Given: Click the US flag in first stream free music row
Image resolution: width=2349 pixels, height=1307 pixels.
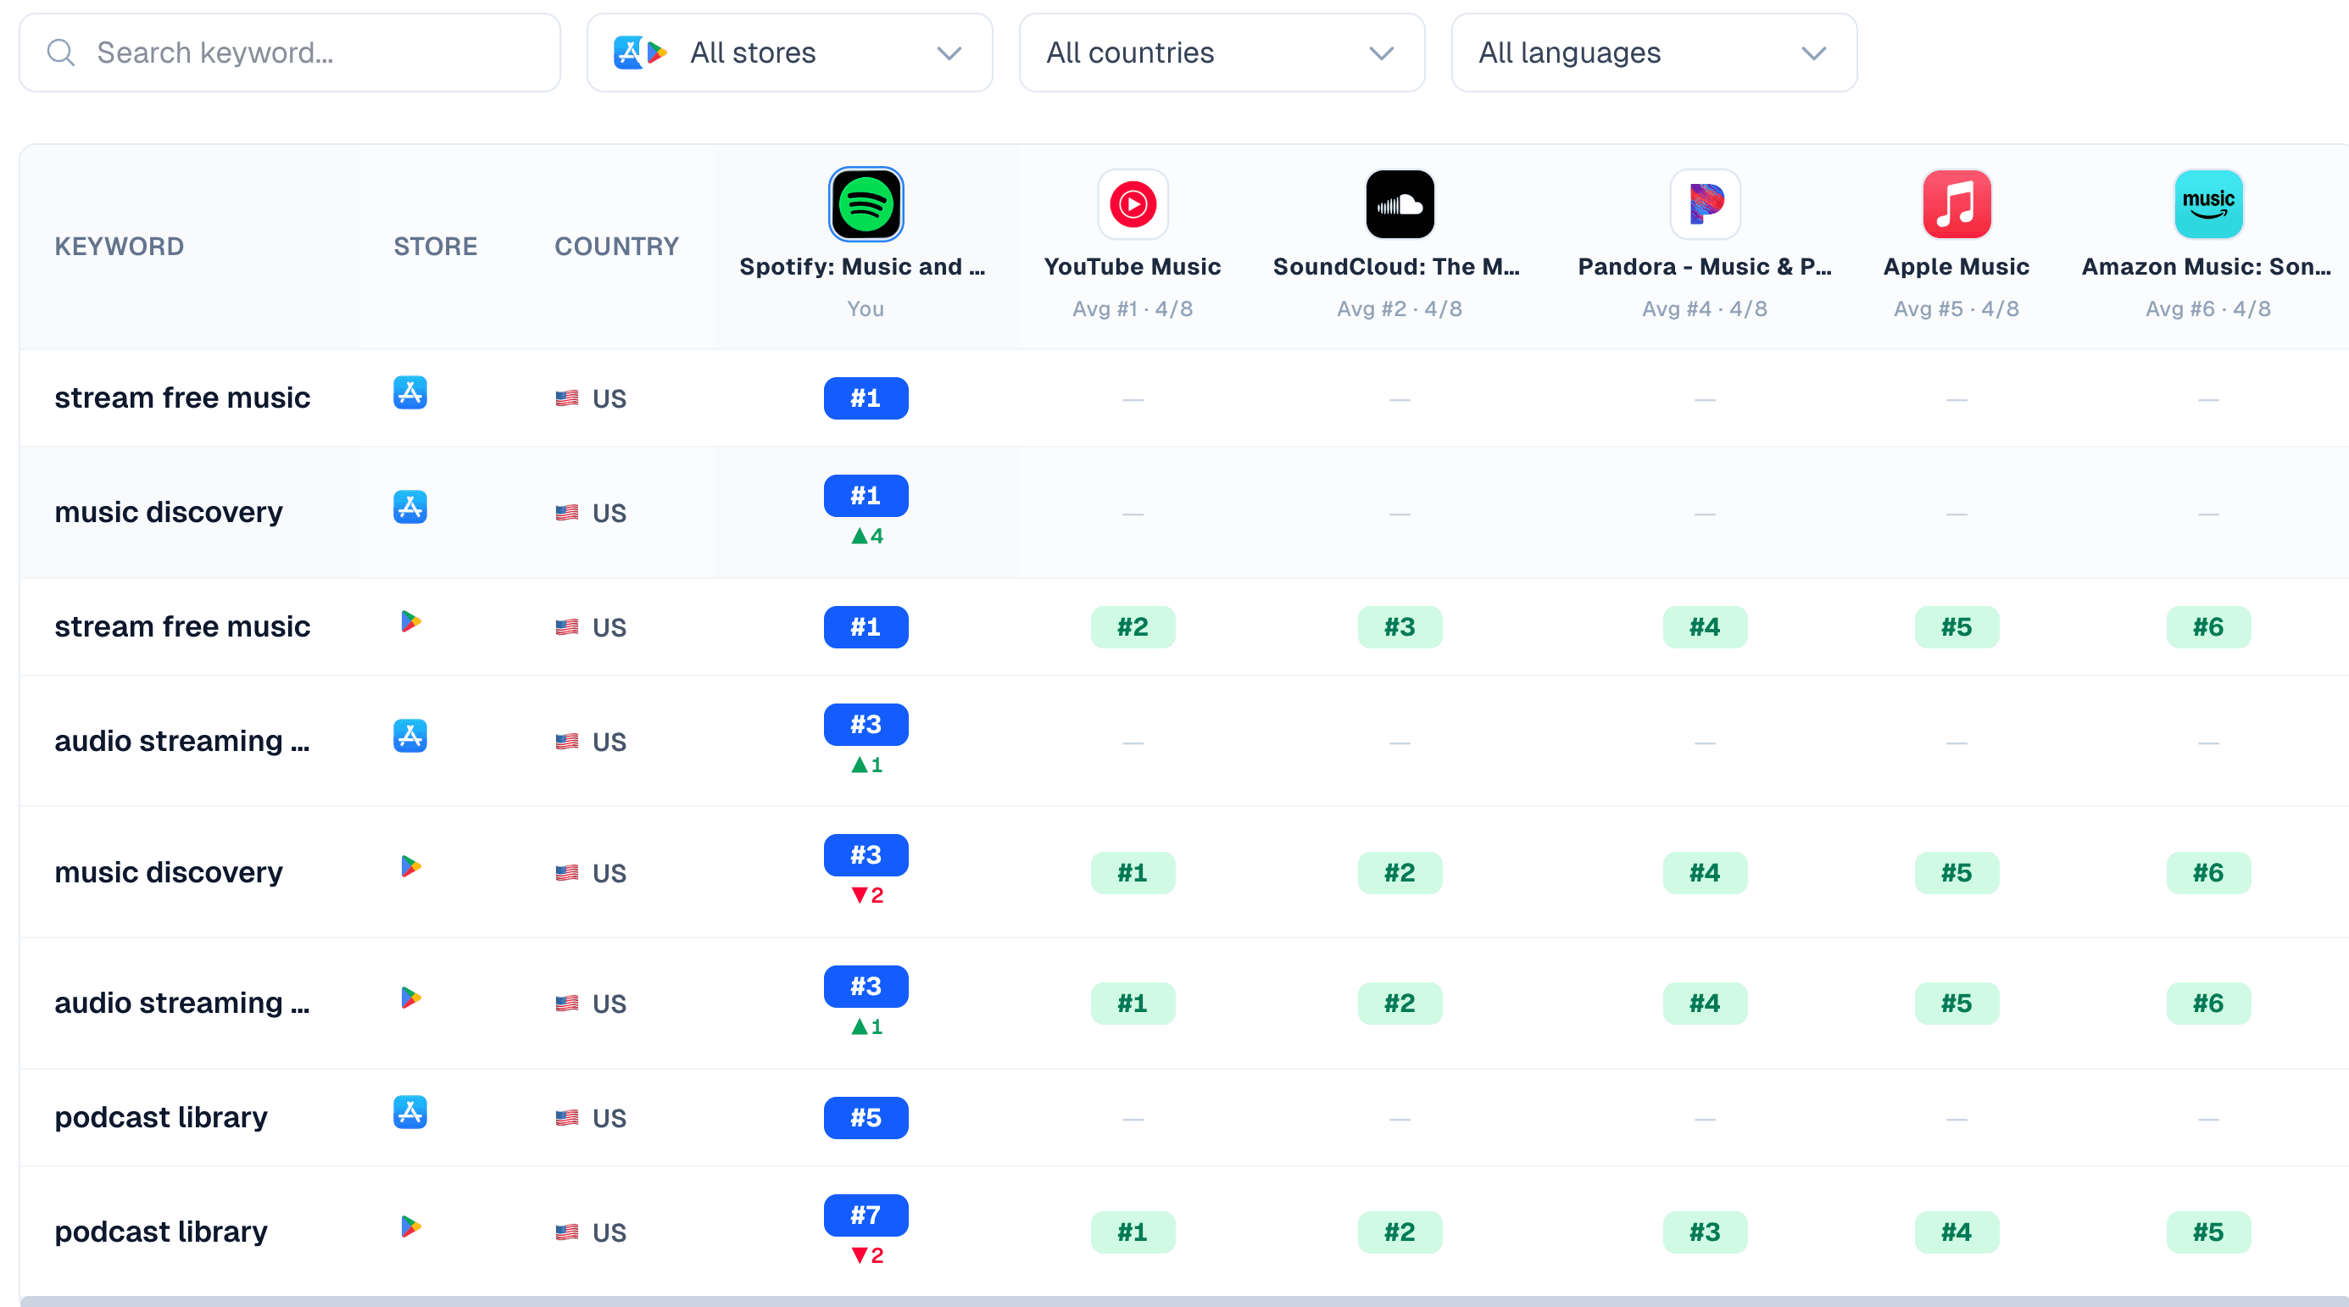Looking at the screenshot, I should coord(566,398).
